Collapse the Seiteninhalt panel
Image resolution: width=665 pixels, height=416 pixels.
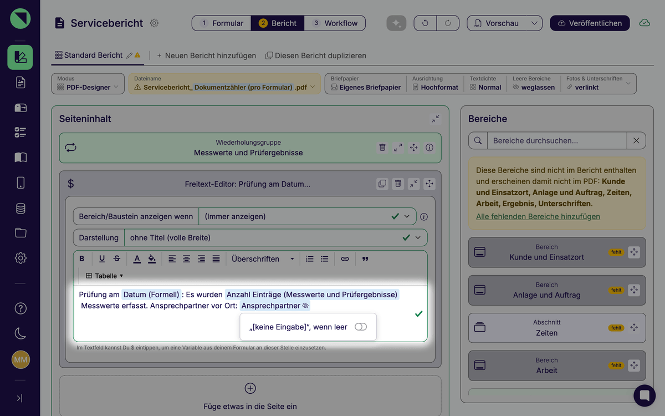tap(435, 119)
